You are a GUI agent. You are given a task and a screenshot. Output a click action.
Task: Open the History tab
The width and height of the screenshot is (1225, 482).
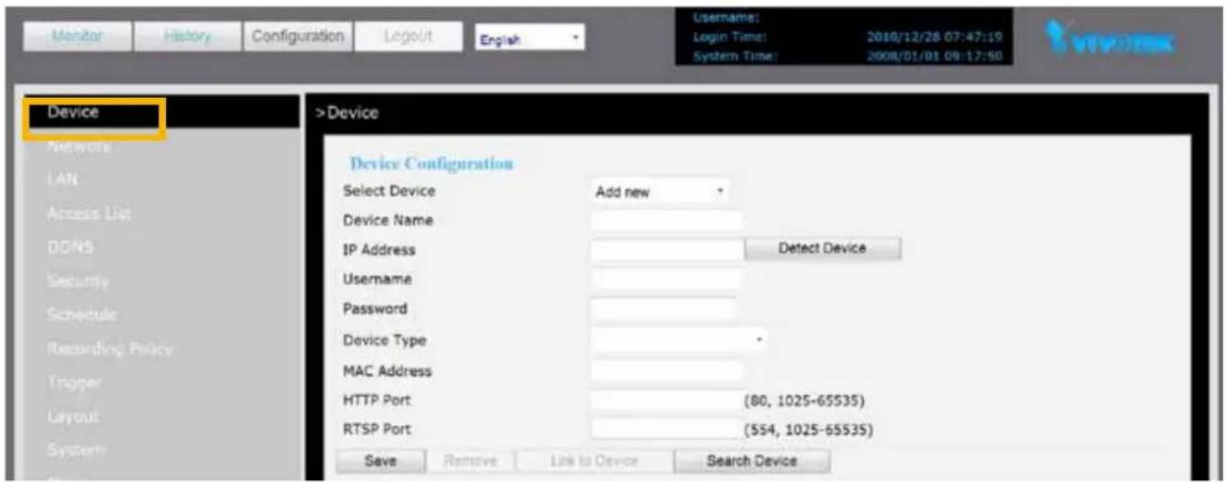click(186, 38)
